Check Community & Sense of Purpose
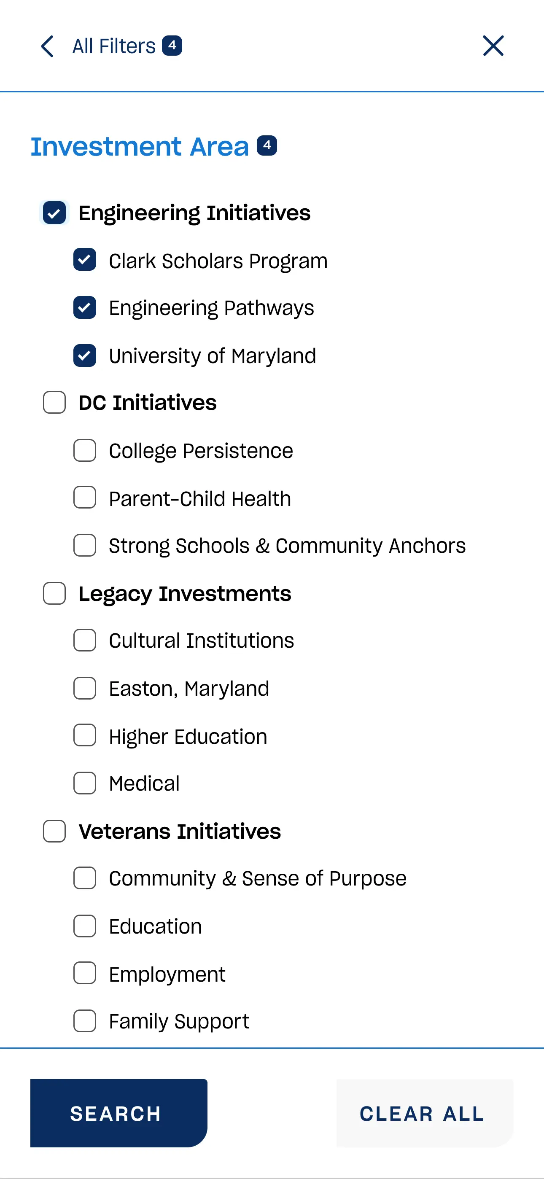The image size is (544, 1179). click(x=85, y=879)
